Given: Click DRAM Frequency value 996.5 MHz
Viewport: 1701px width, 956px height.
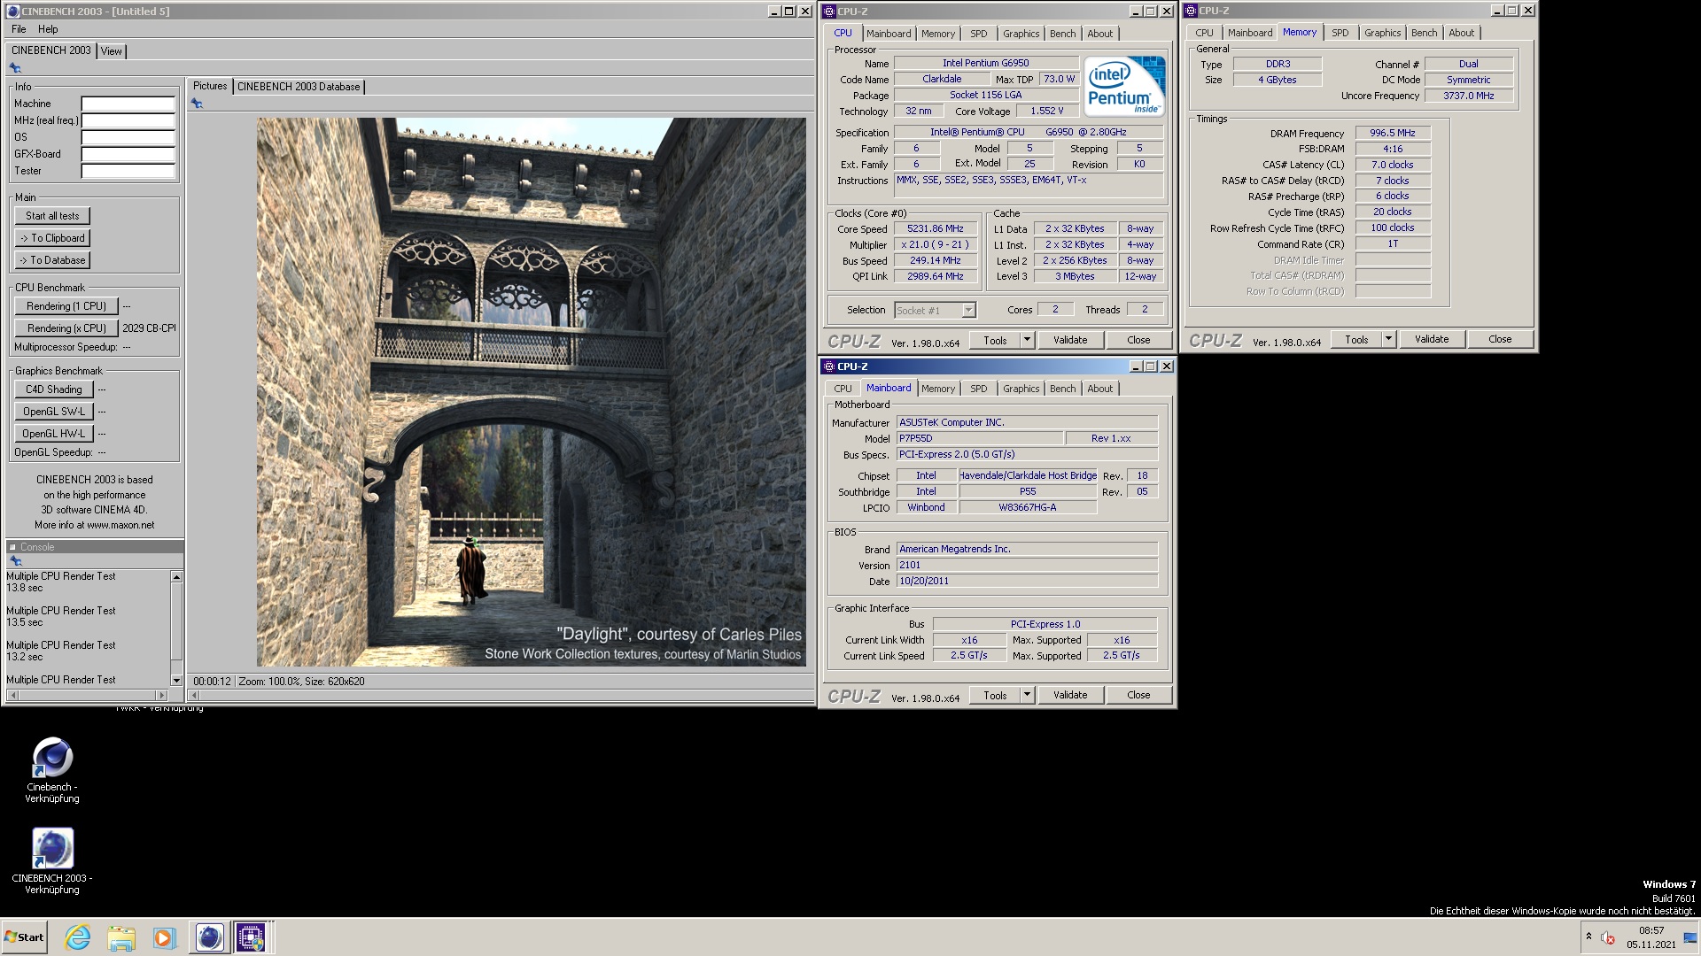Looking at the screenshot, I should [x=1392, y=133].
